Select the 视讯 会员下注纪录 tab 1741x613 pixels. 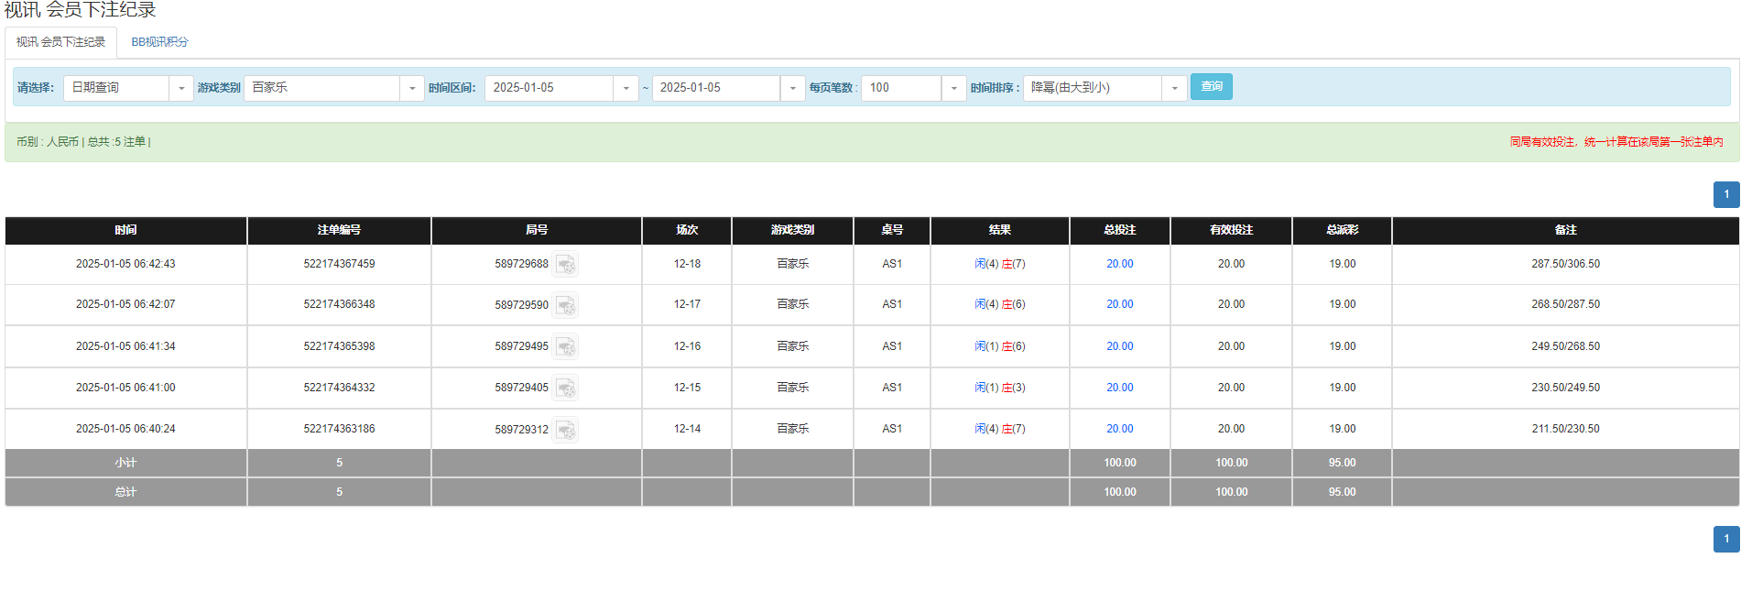60,42
